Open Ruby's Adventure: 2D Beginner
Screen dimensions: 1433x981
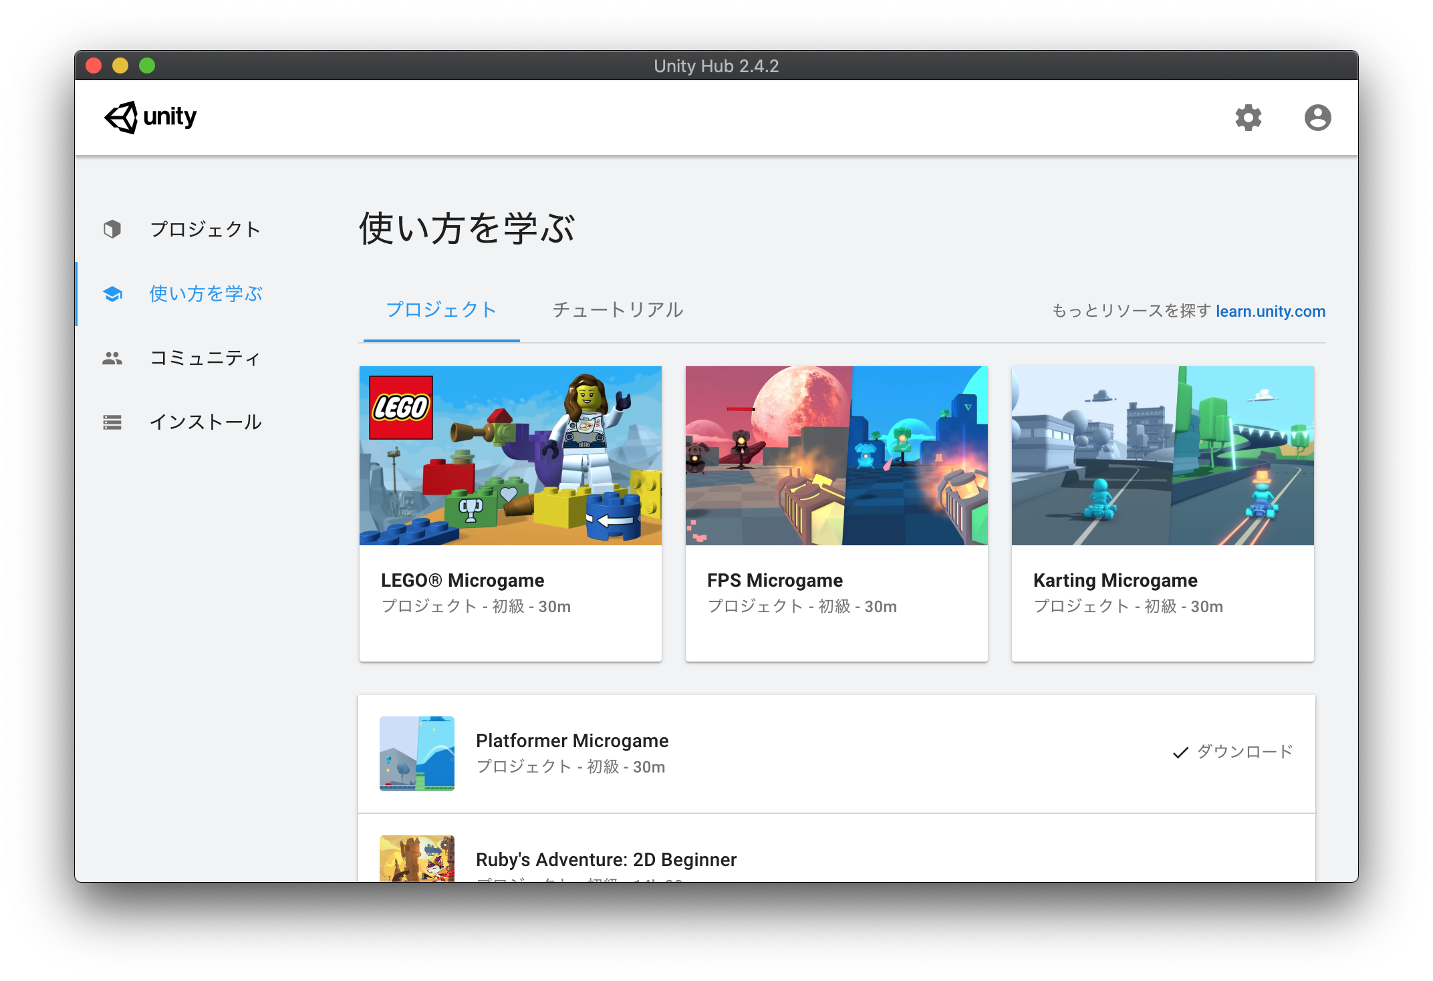click(x=606, y=859)
